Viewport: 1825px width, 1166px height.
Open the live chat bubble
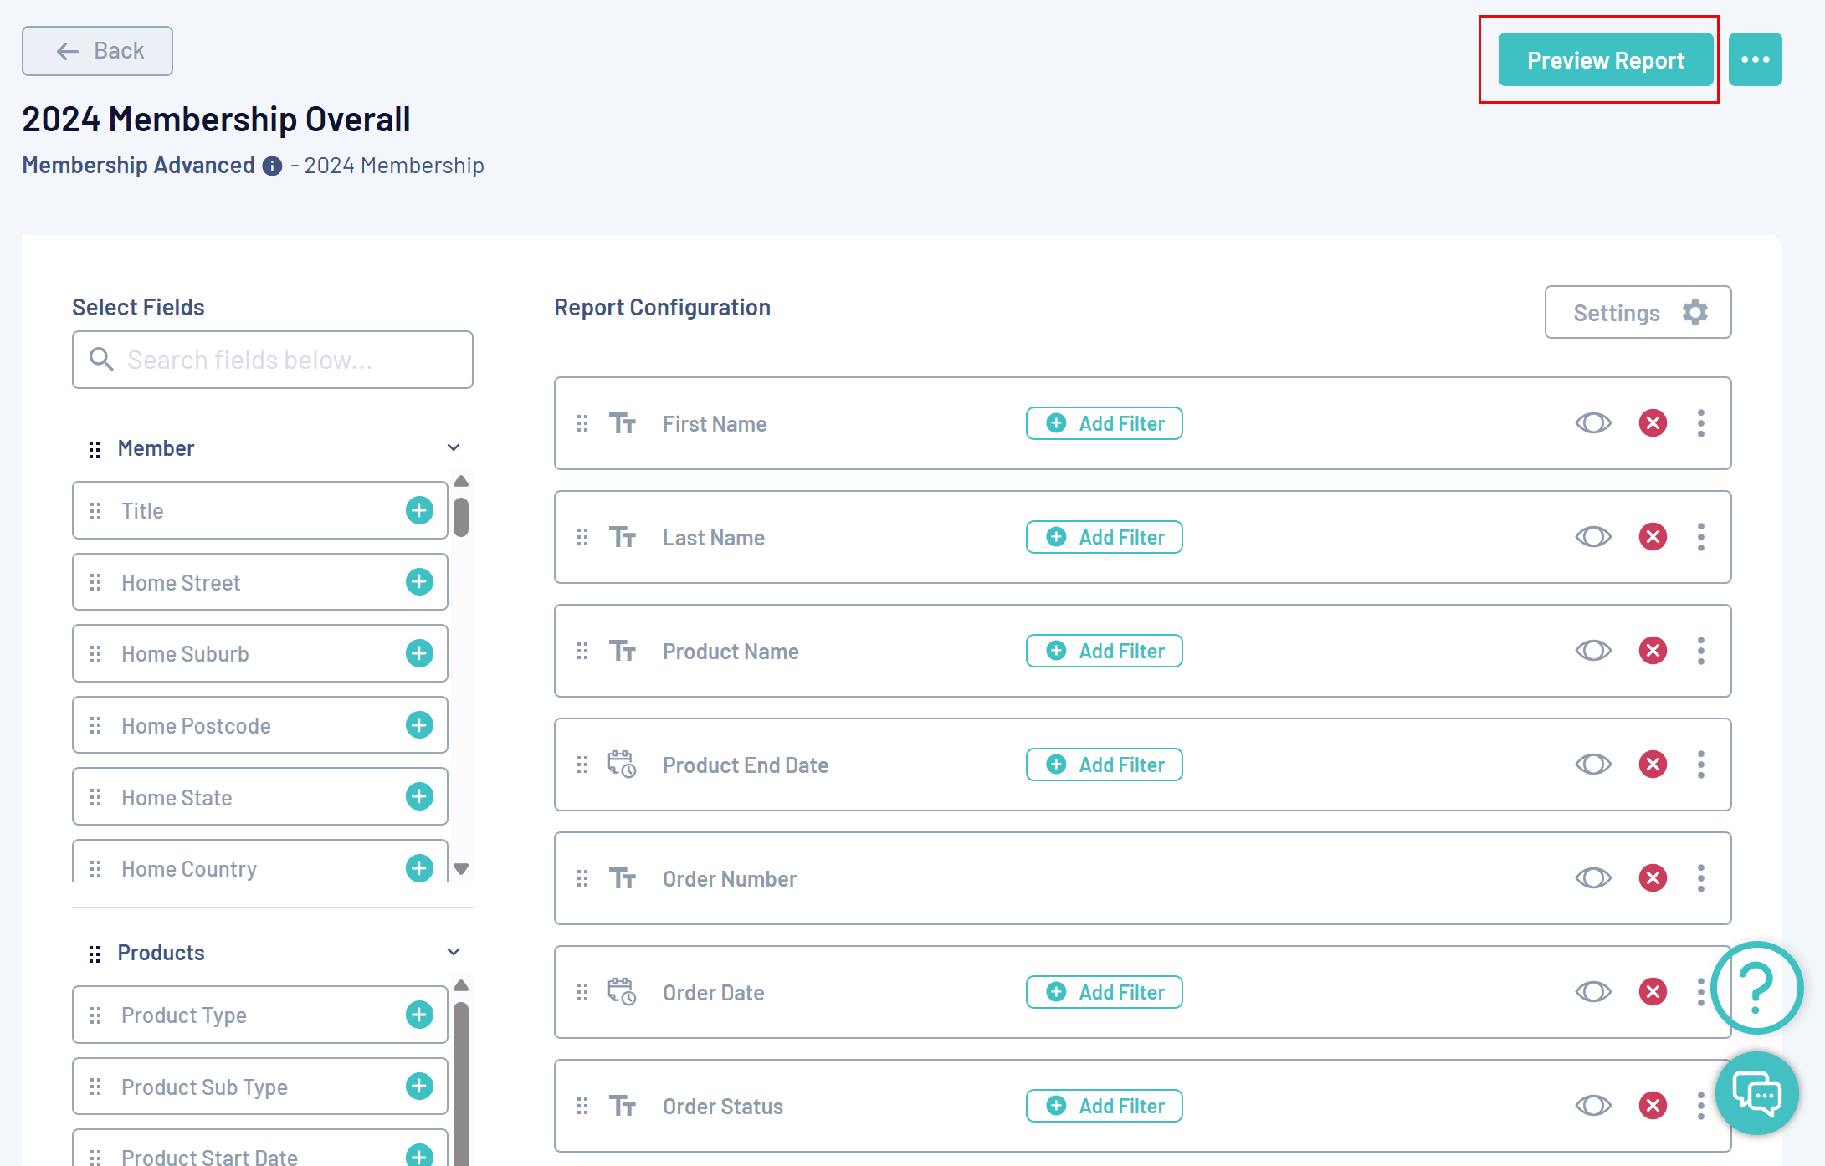[1756, 1093]
